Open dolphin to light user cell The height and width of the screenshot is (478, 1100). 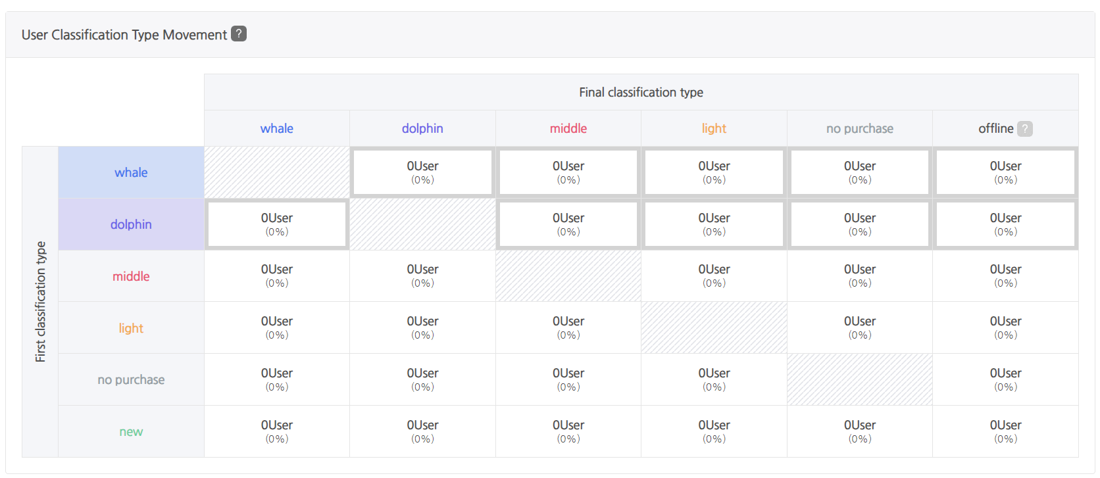714,224
